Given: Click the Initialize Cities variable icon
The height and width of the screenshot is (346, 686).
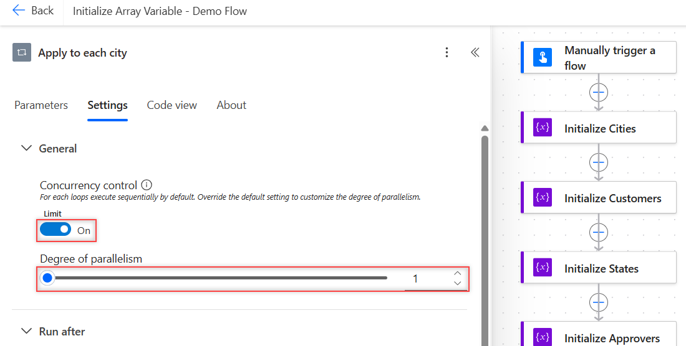Looking at the screenshot, I should coord(543,128).
